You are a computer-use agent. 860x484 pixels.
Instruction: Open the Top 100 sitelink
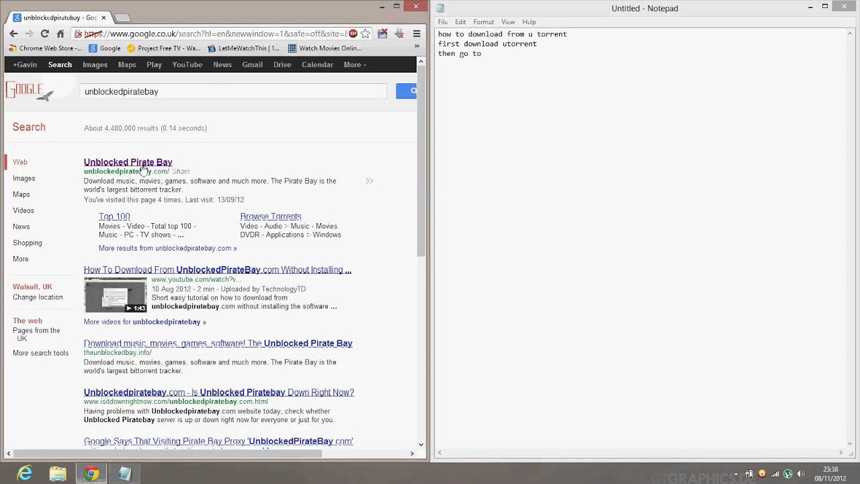tap(114, 216)
